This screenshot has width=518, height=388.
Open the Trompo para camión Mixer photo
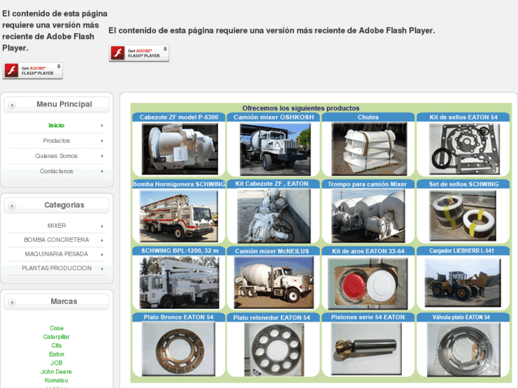[x=368, y=216]
